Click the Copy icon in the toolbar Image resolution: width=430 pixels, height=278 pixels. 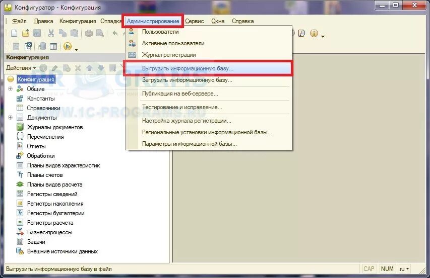[x=63, y=33]
